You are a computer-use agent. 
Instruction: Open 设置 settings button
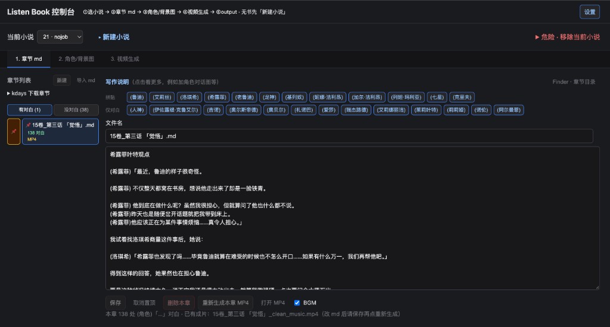(589, 12)
